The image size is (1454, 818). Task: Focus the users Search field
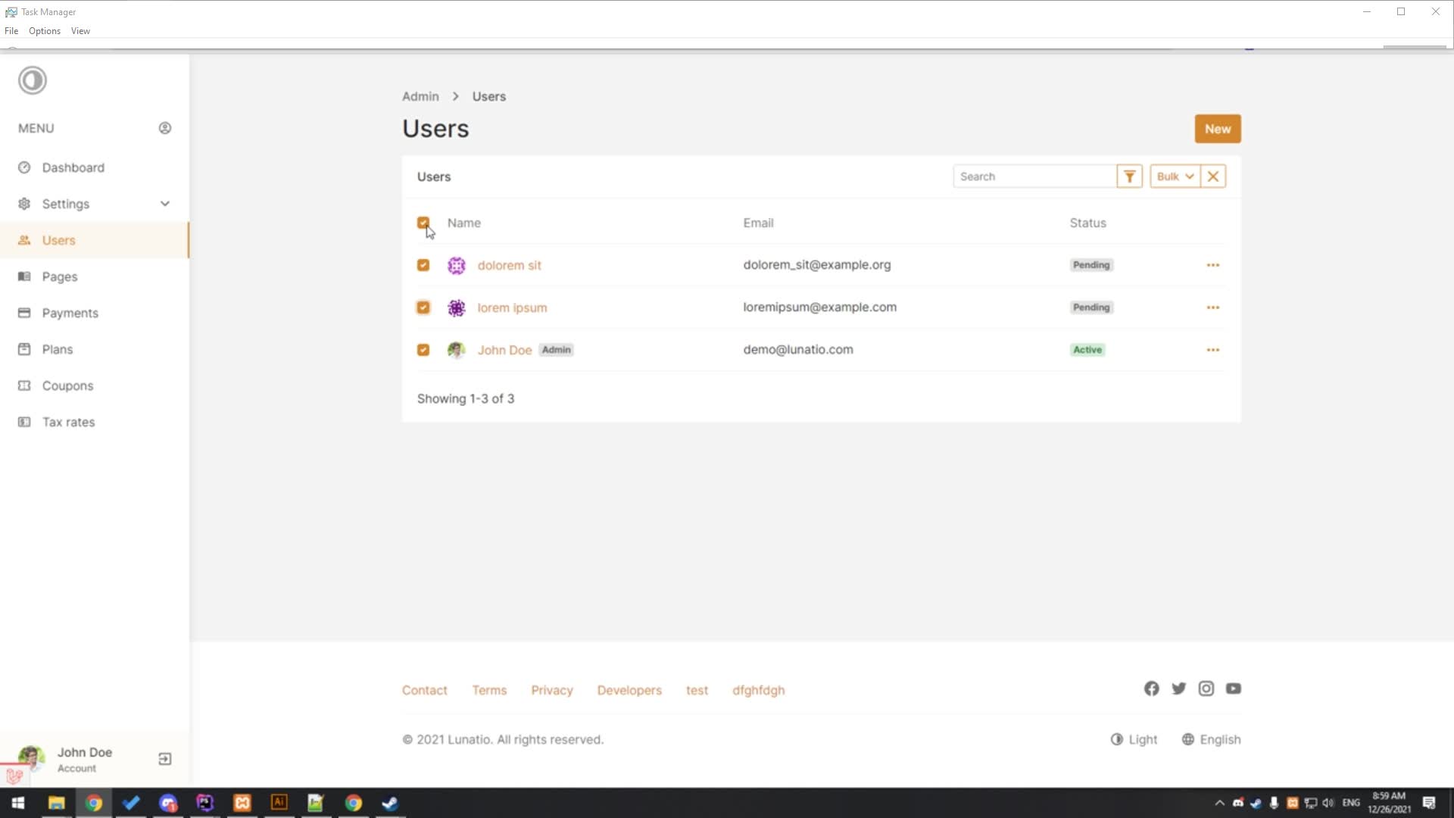click(1034, 176)
